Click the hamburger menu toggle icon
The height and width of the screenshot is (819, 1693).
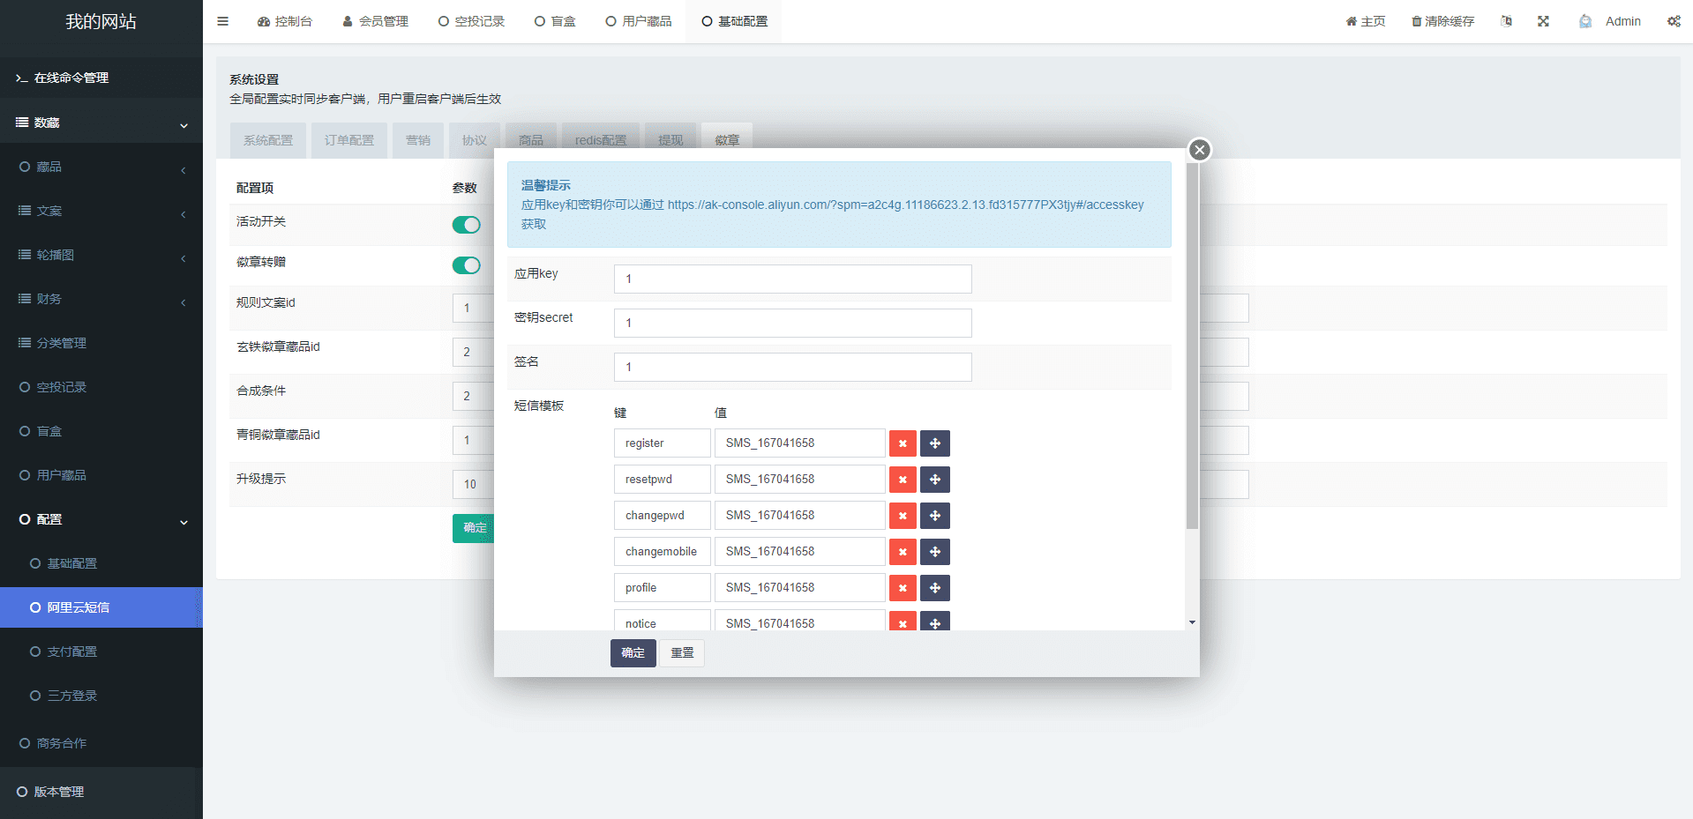click(x=222, y=21)
